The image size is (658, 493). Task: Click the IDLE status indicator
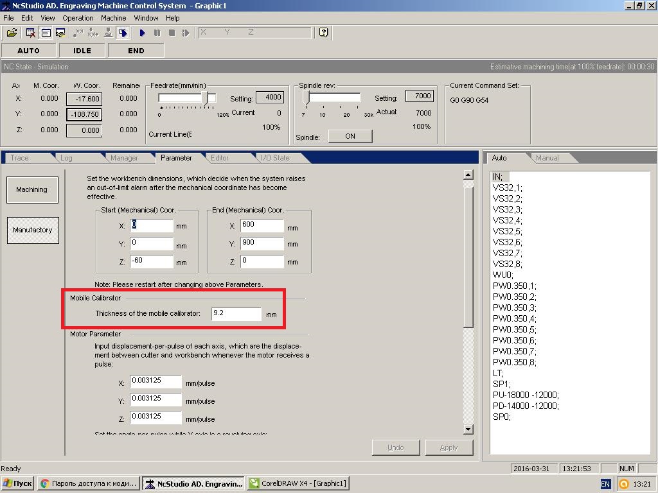pyautogui.click(x=82, y=51)
